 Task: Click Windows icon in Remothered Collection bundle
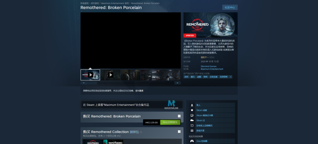point(179,132)
